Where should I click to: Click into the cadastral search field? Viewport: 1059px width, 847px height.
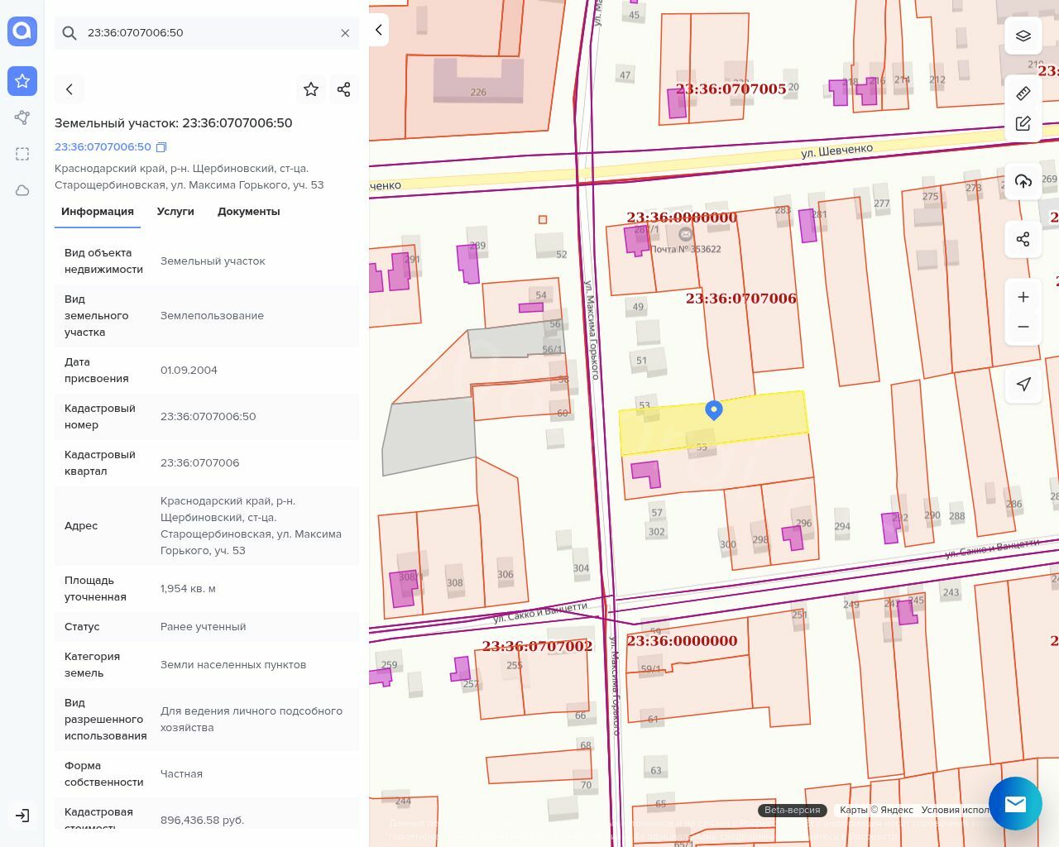[x=207, y=33]
